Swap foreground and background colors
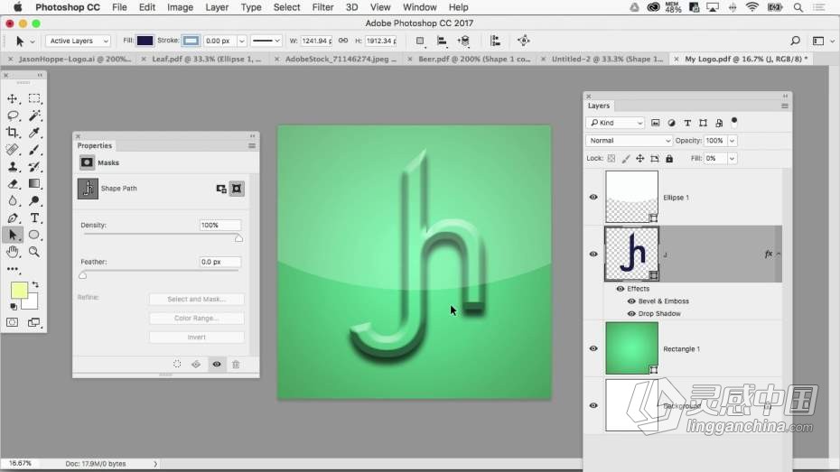This screenshot has width=840, height=472. (35, 284)
